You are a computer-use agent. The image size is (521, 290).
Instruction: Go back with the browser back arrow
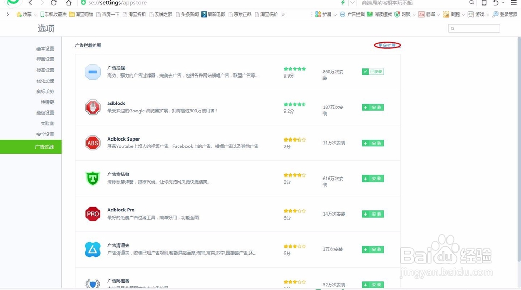(x=30, y=3)
